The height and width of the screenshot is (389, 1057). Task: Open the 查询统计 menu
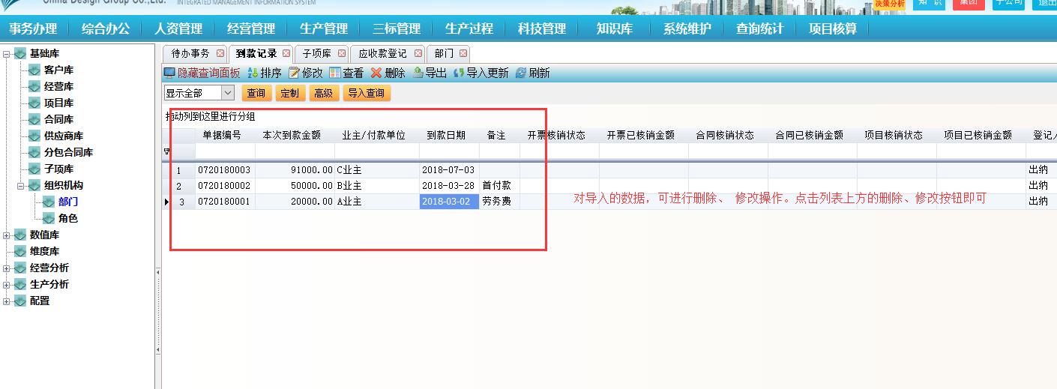pos(759,28)
